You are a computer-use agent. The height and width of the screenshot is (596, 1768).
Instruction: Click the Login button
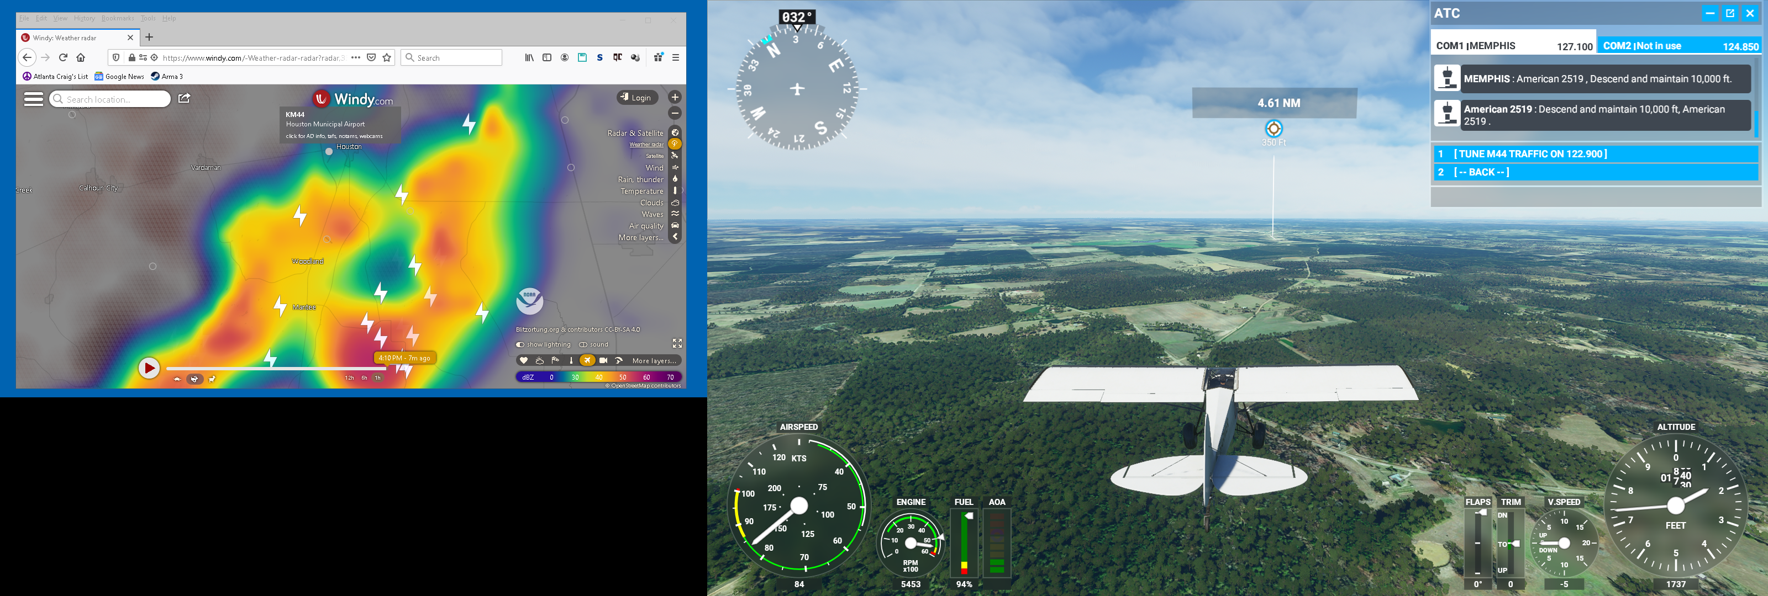[x=636, y=97]
